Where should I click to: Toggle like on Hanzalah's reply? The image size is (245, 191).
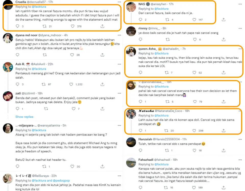pos(194,151)
